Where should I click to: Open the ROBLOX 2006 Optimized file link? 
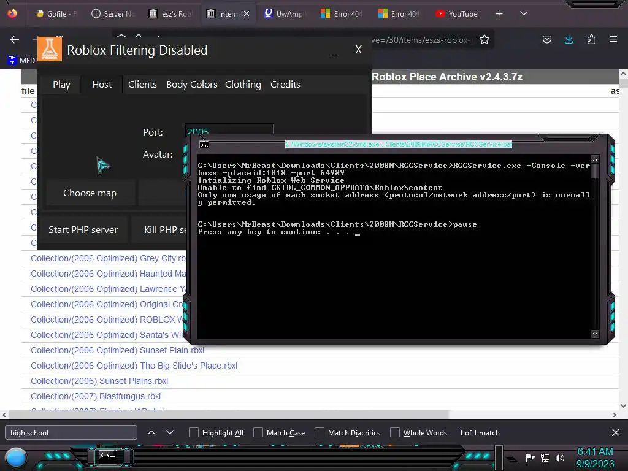(x=107, y=320)
